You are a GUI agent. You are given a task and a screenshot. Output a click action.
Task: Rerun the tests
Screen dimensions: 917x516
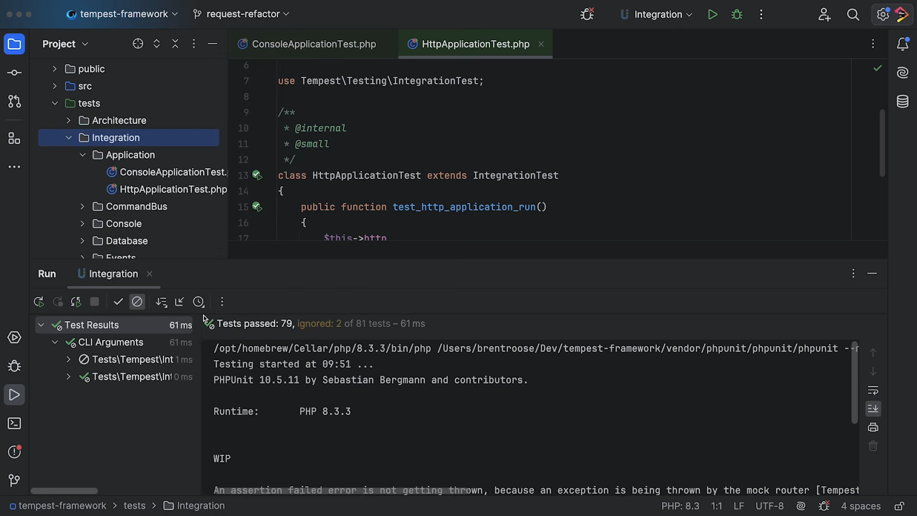(x=39, y=302)
